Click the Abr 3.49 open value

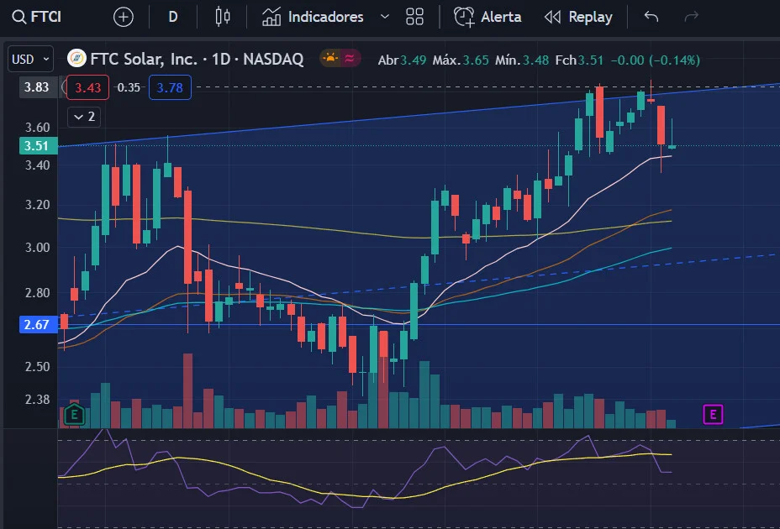tap(402, 60)
